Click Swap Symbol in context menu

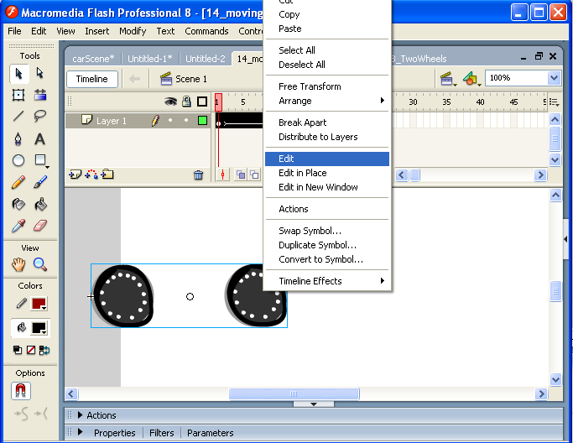click(x=310, y=231)
